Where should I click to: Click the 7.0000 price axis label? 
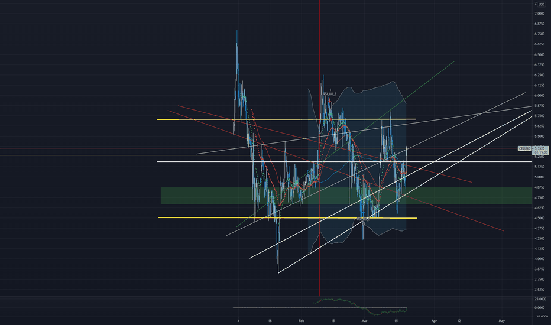[539, 14]
